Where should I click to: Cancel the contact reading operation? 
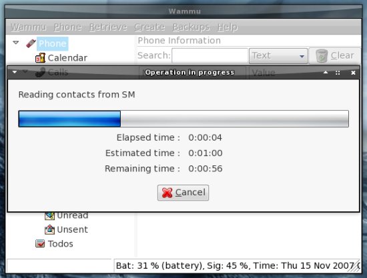coord(183,193)
